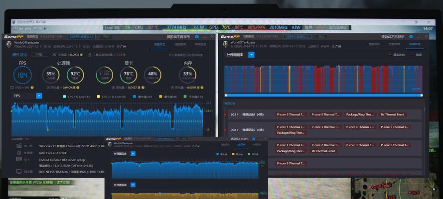Screen dimensions: 443x199
Task: Click the GamePP logo in the right window
Action: (230, 37)
